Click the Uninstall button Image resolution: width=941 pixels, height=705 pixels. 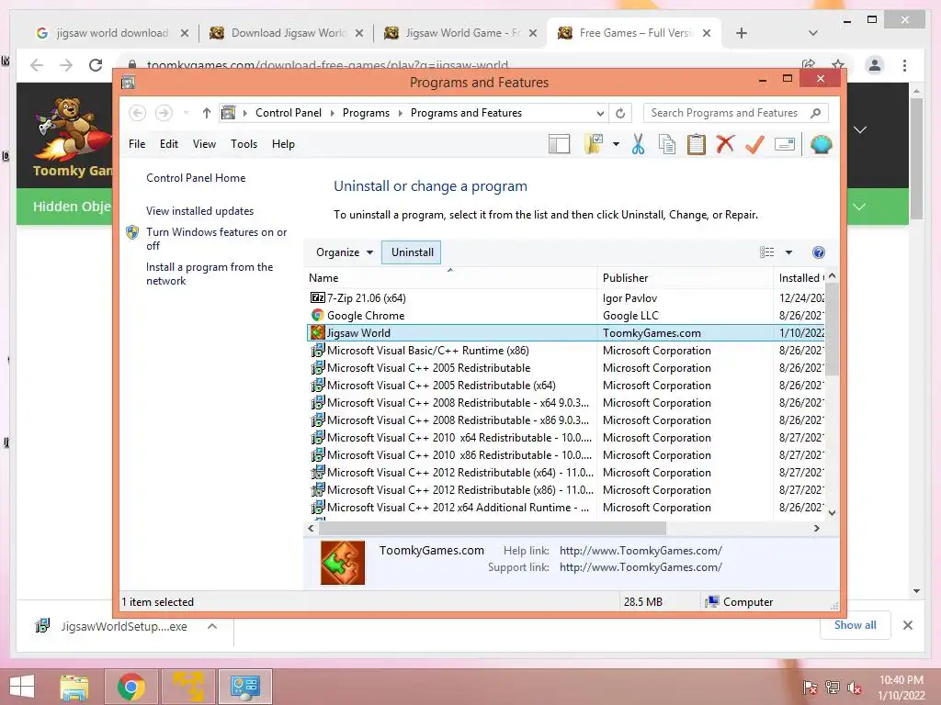coord(412,252)
